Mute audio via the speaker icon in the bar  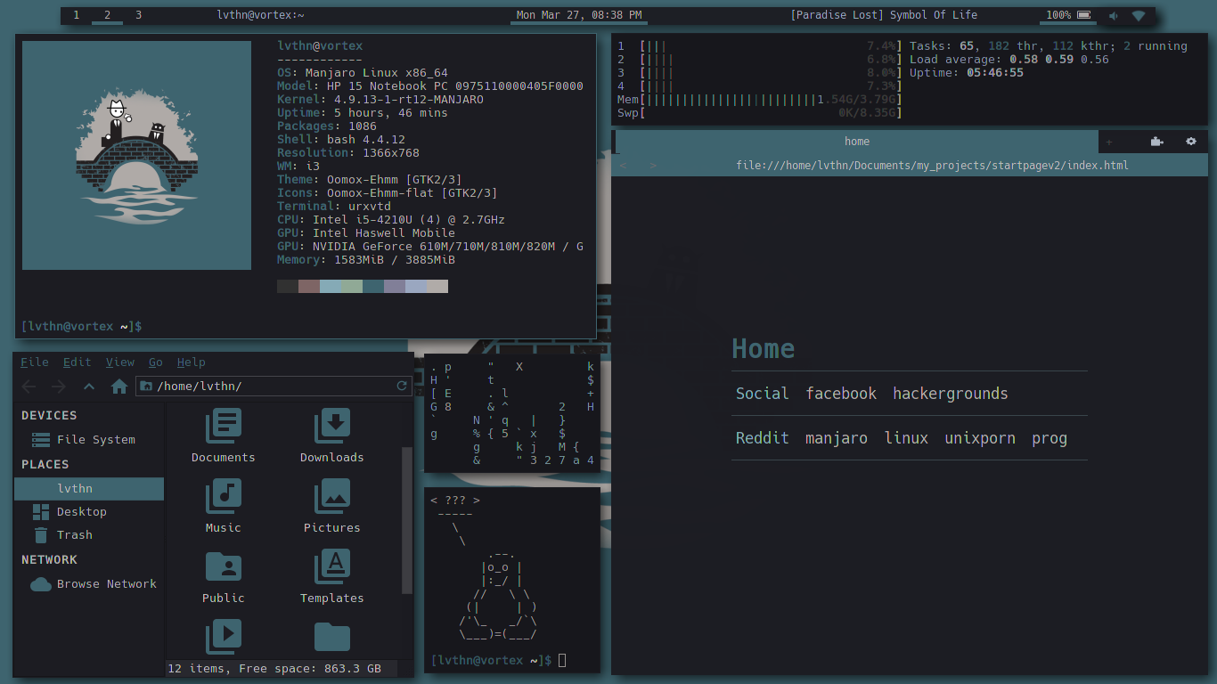1113,14
